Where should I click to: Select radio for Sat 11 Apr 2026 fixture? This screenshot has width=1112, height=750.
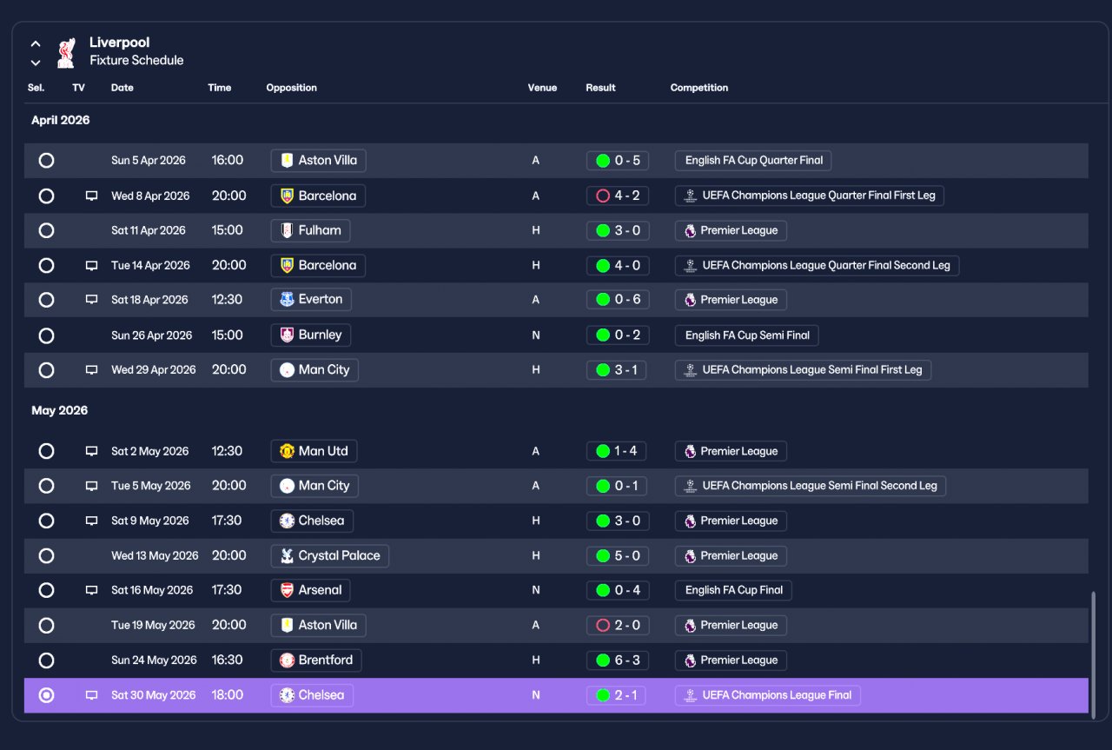click(x=46, y=230)
